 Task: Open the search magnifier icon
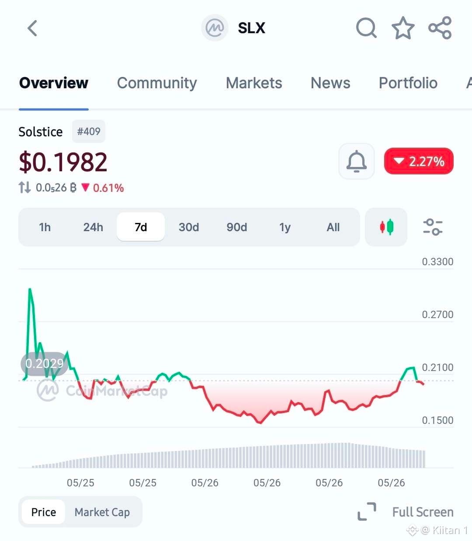pos(366,28)
